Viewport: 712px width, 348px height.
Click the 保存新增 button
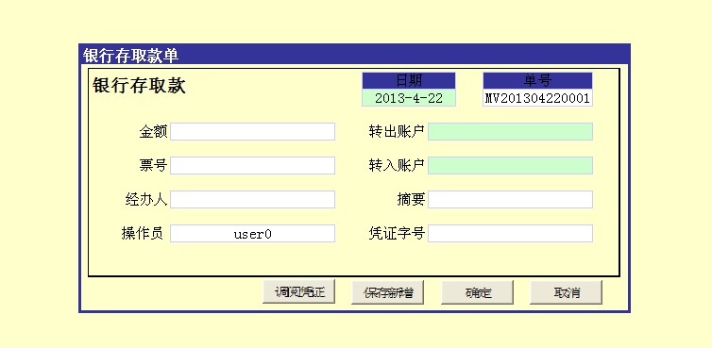[388, 292]
